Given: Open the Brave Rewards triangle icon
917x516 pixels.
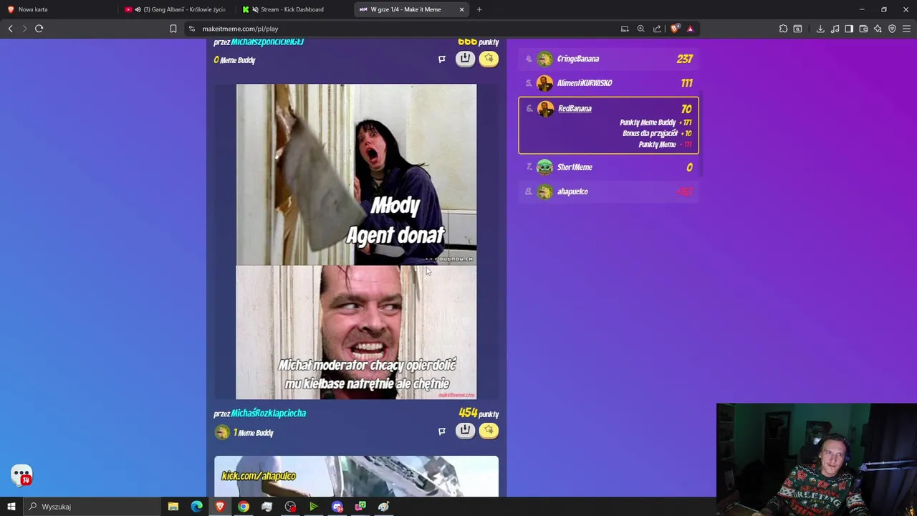Looking at the screenshot, I should pos(690,29).
